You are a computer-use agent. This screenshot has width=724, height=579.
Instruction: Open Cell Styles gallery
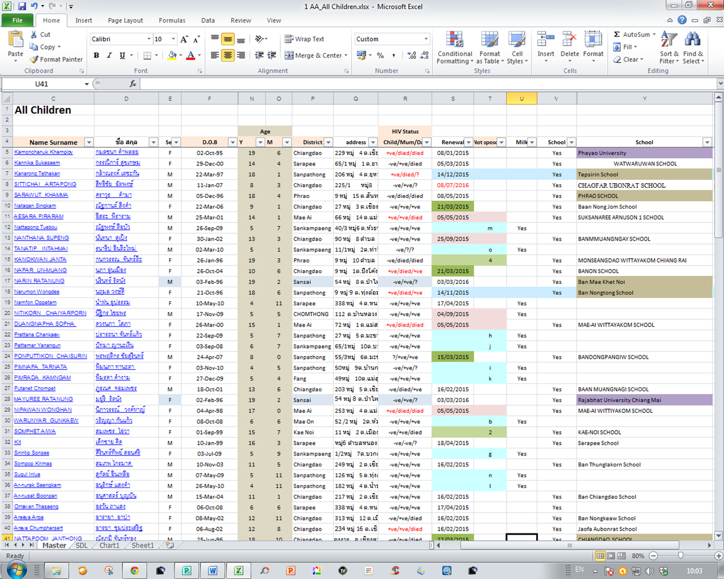click(x=517, y=48)
